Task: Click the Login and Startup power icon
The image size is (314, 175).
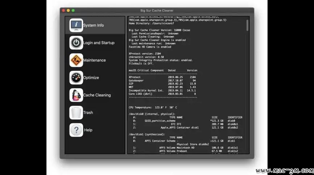Action: point(76,43)
